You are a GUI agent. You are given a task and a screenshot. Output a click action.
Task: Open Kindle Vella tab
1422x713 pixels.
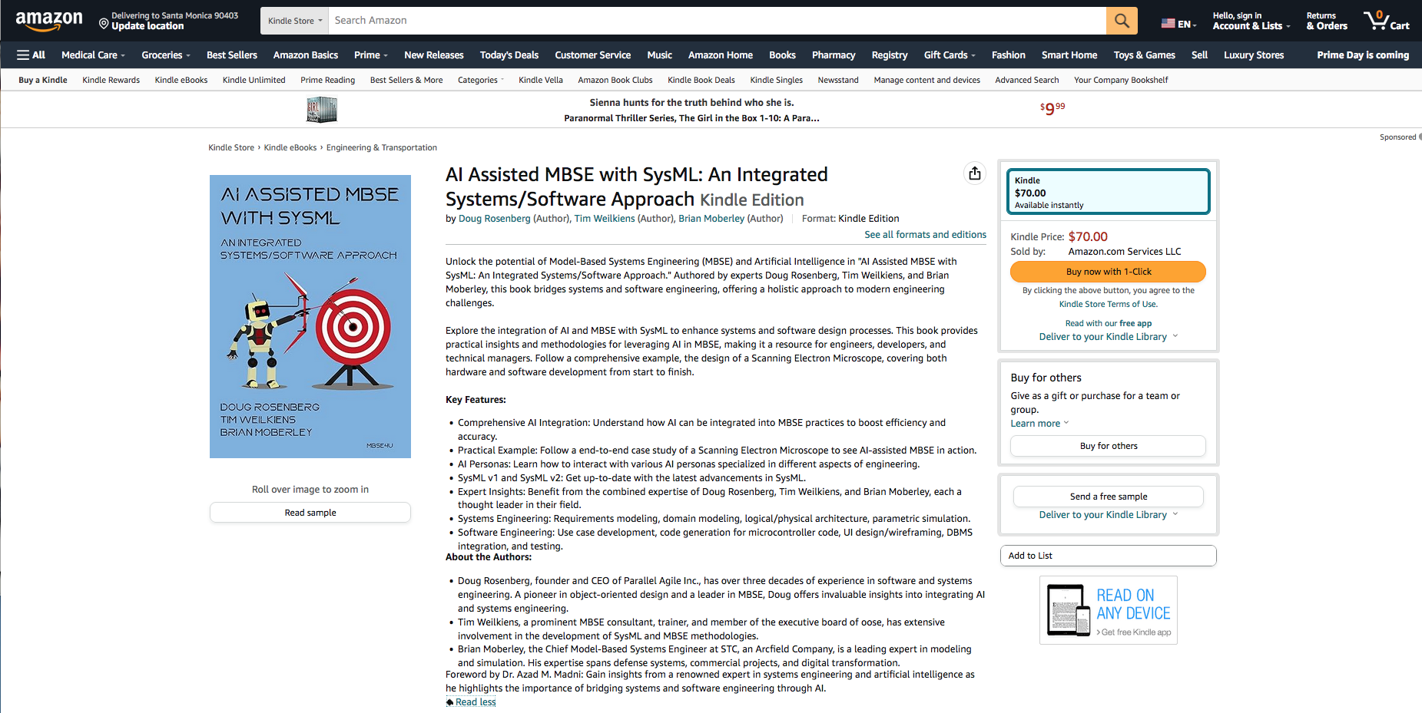point(541,80)
